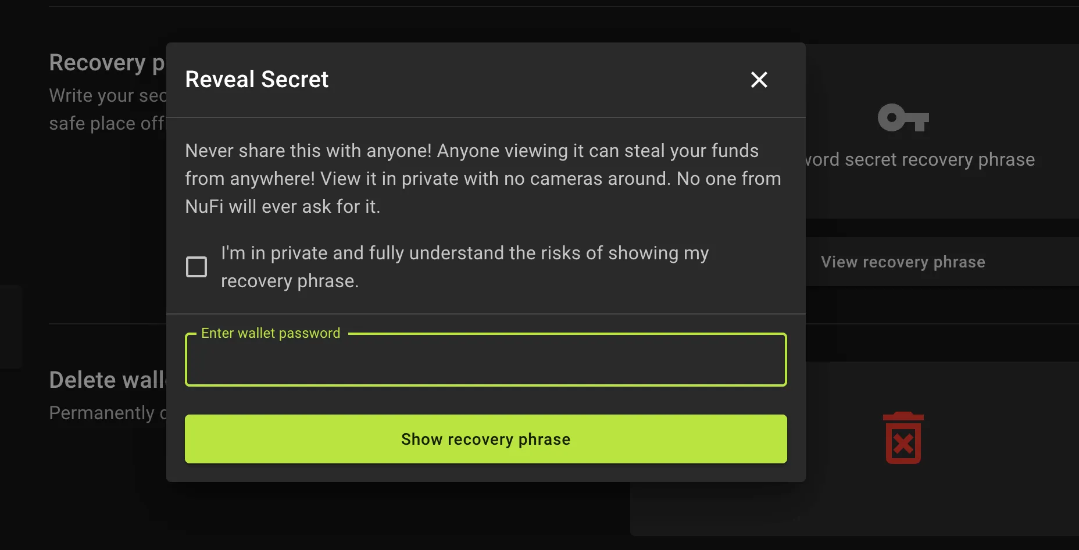Click the warning text about sharing secrets
1079x550 pixels.
tap(483, 178)
